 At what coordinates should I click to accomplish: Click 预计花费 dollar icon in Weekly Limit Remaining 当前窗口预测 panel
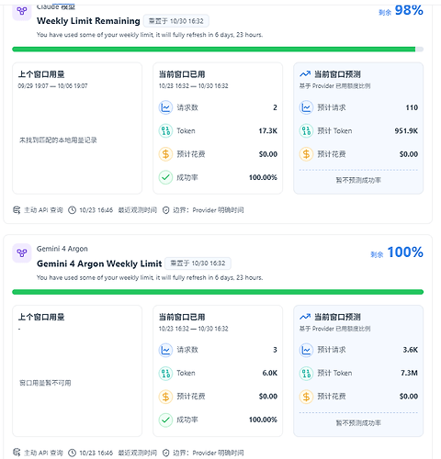[x=306, y=154]
